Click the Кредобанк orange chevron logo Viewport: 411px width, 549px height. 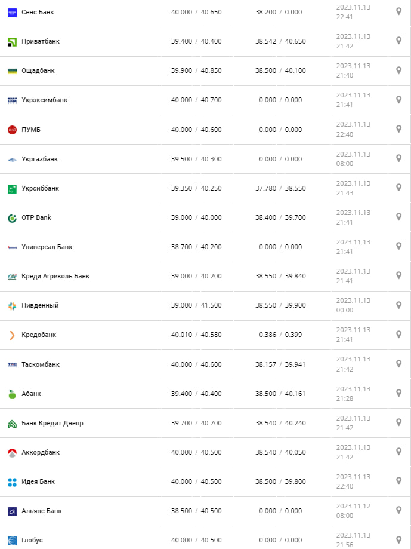click(x=12, y=335)
